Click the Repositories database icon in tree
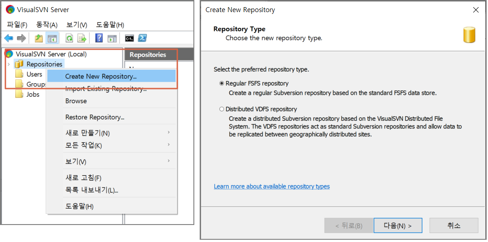 pyautogui.click(x=19, y=64)
